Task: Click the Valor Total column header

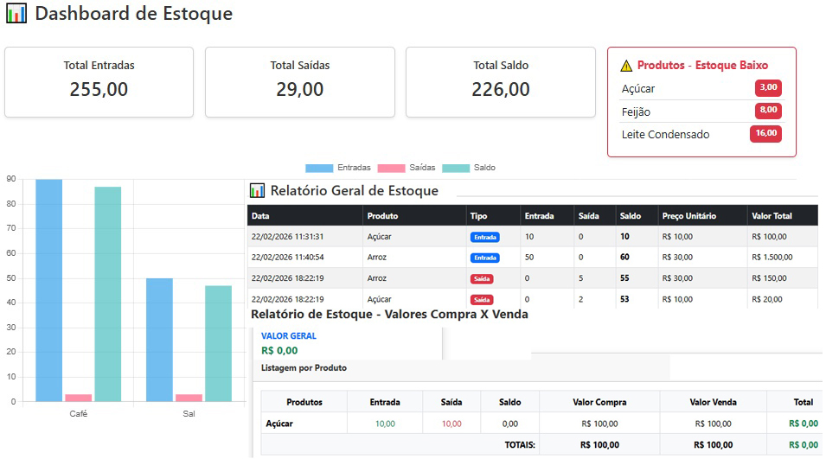Action: click(x=772, y=216)
